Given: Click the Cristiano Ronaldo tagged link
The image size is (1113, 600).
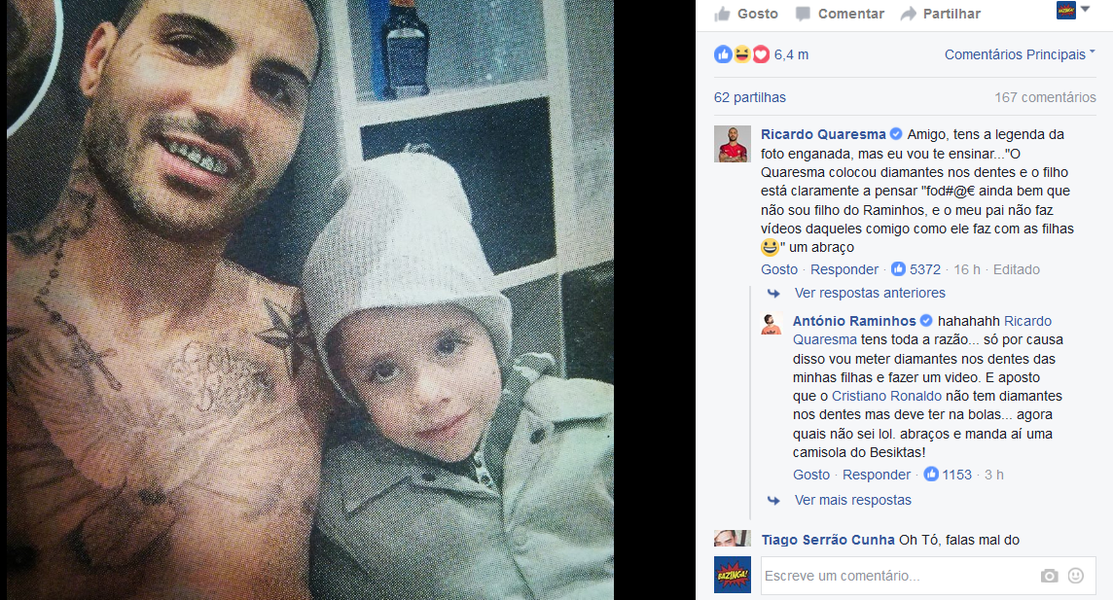Looking at the screenshot, I should [886, 396].
